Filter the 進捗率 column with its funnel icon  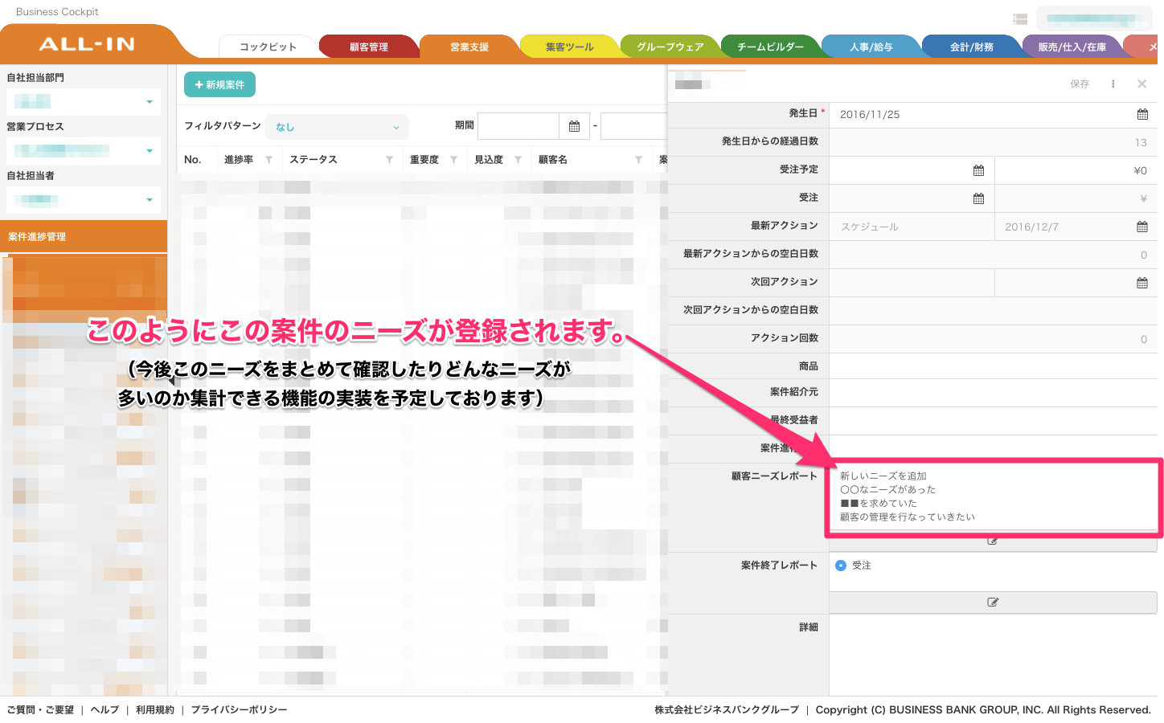click(268, 160)
